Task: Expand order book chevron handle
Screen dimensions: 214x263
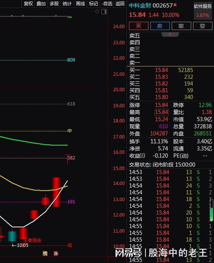Action: pyautogui.click(x=170, y=34)
